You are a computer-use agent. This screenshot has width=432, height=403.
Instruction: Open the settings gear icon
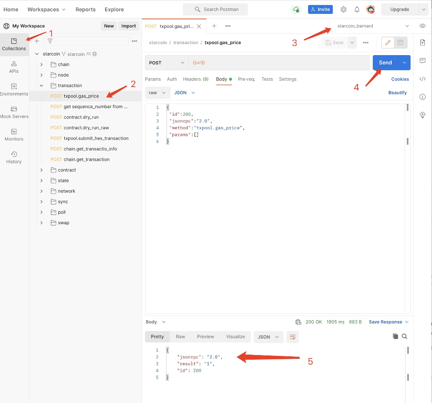click(343, 9)
